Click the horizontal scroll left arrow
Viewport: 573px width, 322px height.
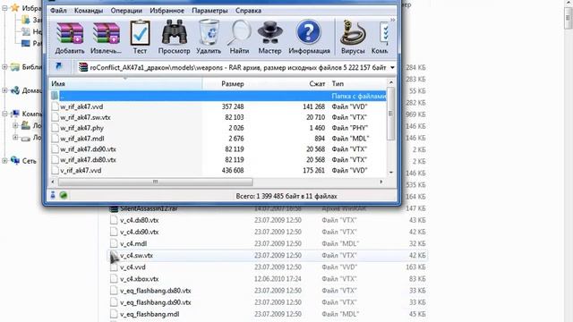53,182
